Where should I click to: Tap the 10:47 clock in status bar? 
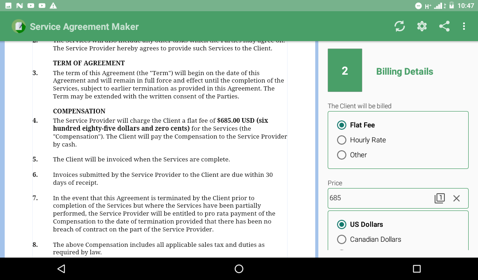pyautogui.click(x=465, y=6)
